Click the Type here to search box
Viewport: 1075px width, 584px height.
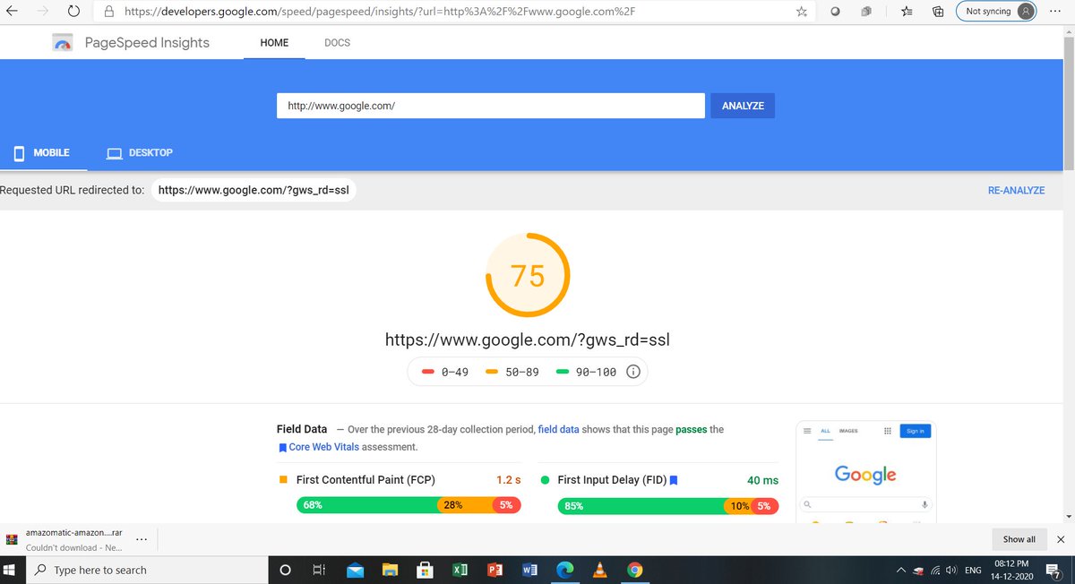(147, 570)
